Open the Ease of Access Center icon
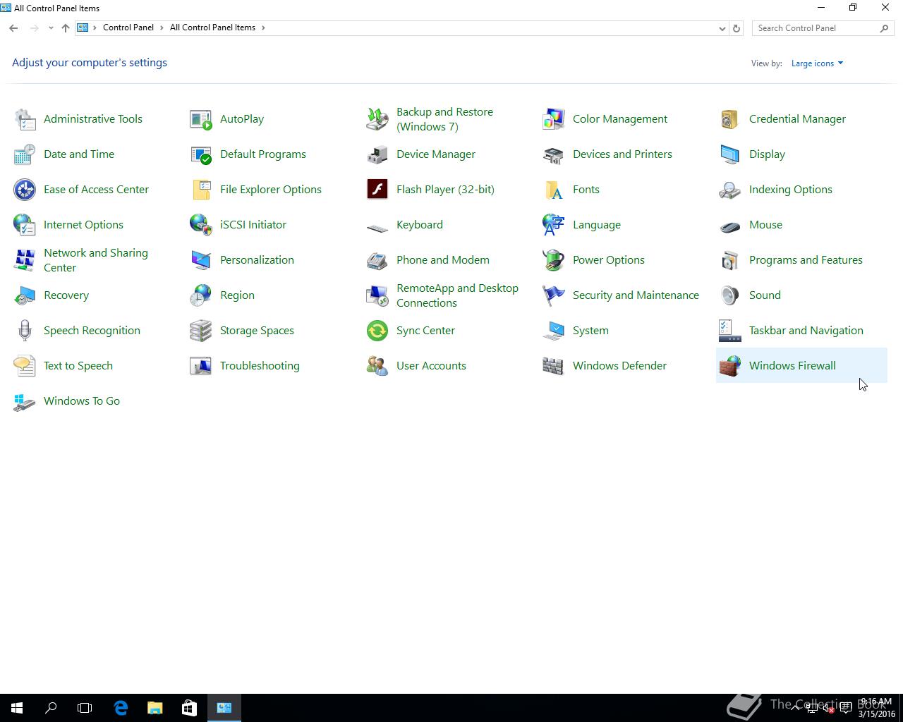 25,190
